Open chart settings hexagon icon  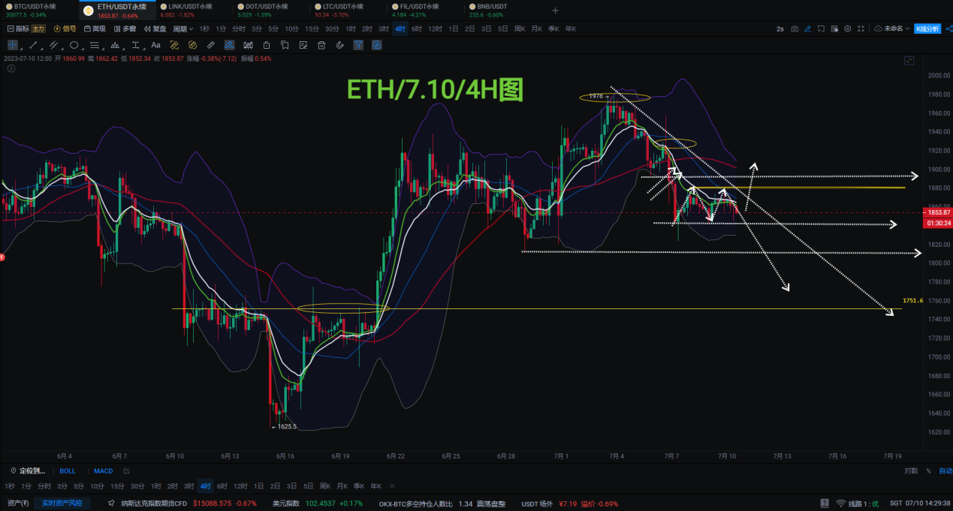[x=847, y=29]
